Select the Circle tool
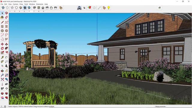The width and height of the screenshot is (192, 108). (2, 31)
